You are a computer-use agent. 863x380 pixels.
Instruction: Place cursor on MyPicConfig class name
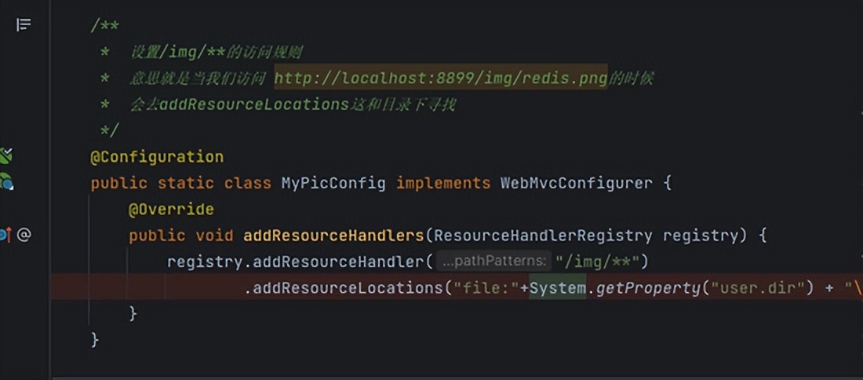tap(333, 184)
